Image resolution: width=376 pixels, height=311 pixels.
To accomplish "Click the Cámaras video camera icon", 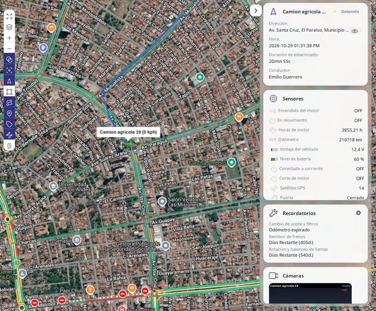I will click(x=274, y=275).
